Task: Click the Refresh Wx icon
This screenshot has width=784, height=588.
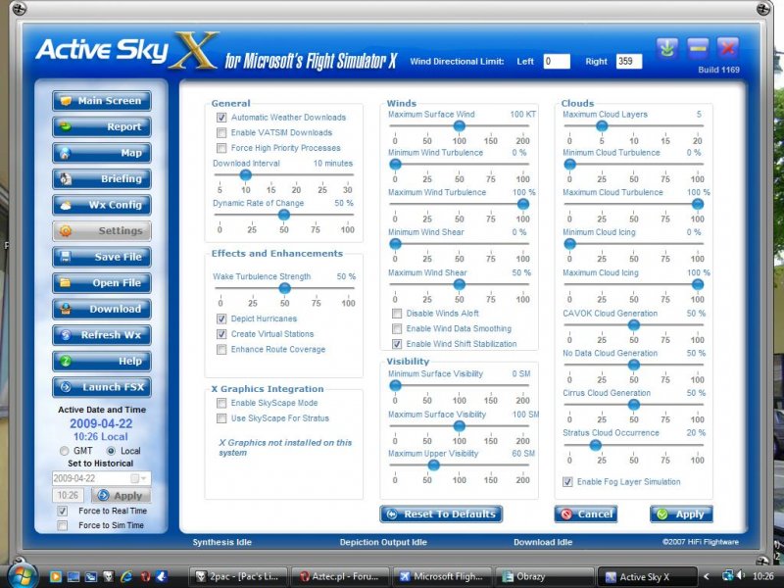Action: tap(65, 335)
